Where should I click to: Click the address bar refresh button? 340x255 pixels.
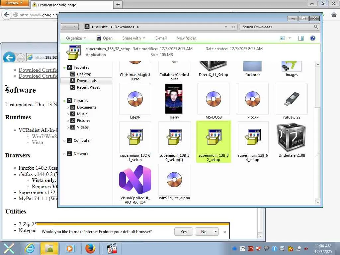tap(233, 27)
